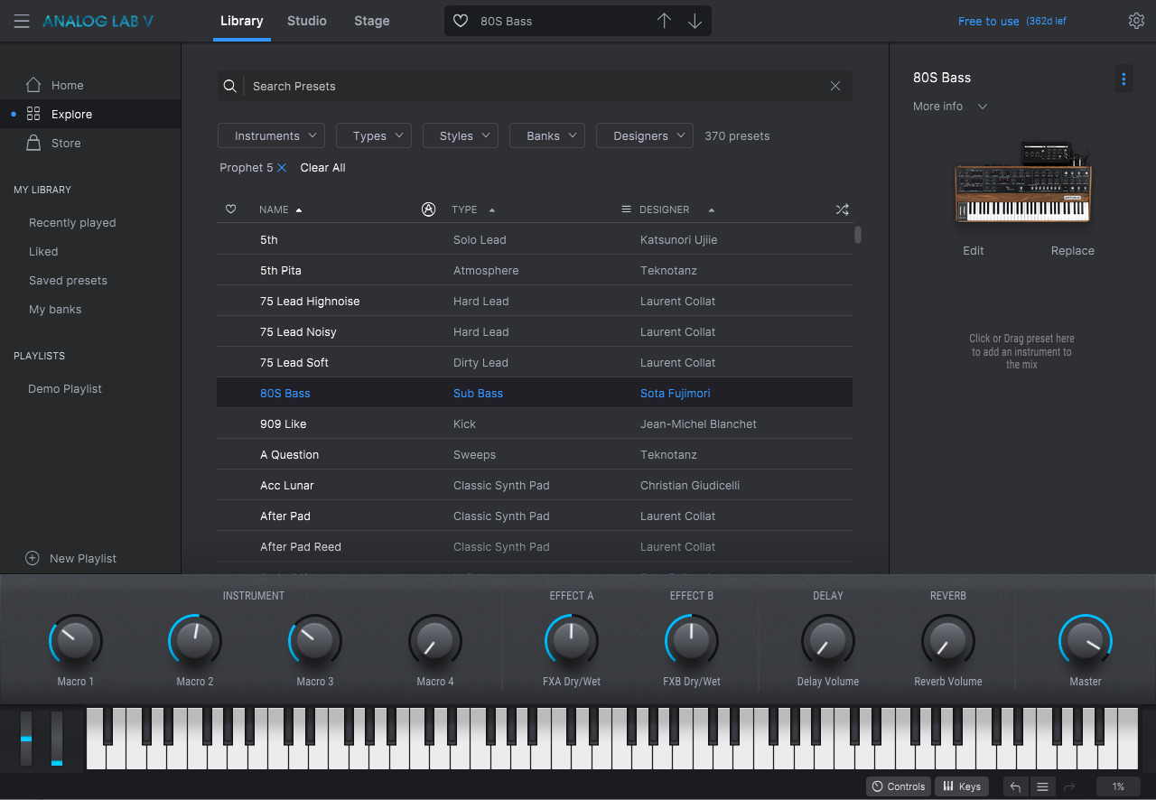Click the Macro 2 knob
1156x800 pixels.
click(x=195, y=641)
